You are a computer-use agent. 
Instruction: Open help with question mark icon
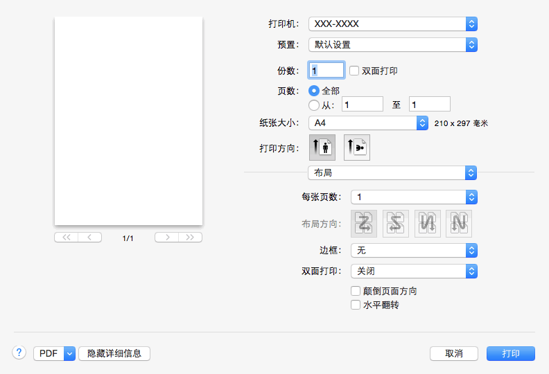(x=19, y=353)
